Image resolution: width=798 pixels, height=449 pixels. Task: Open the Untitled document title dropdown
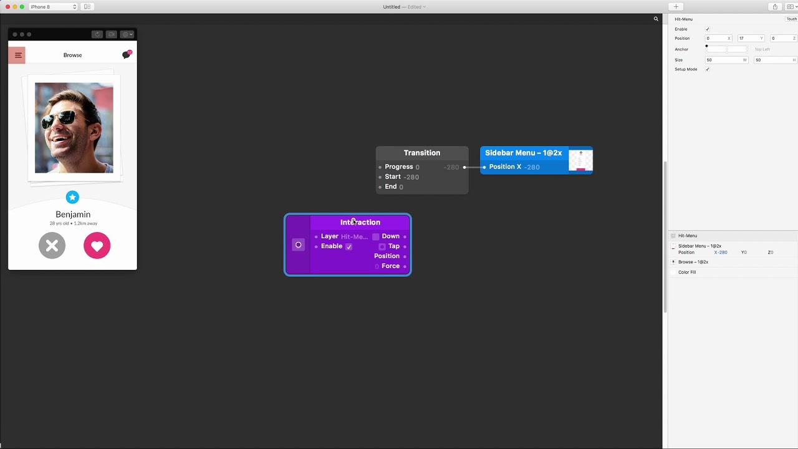click(405, 7)
